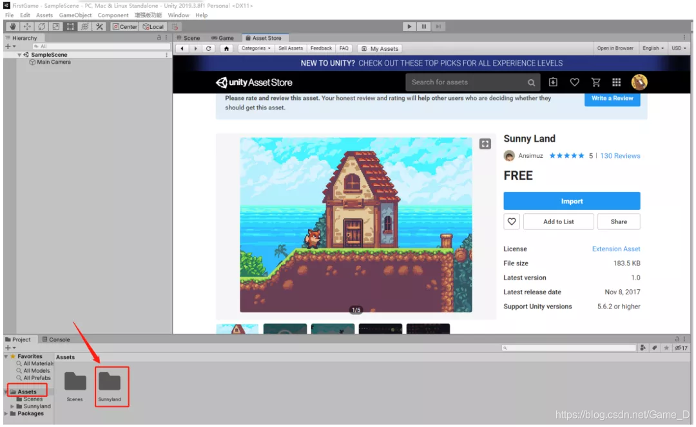Go back in Asset Store browser
Viewport: 696px width, 427px height.
click(182, 49)
